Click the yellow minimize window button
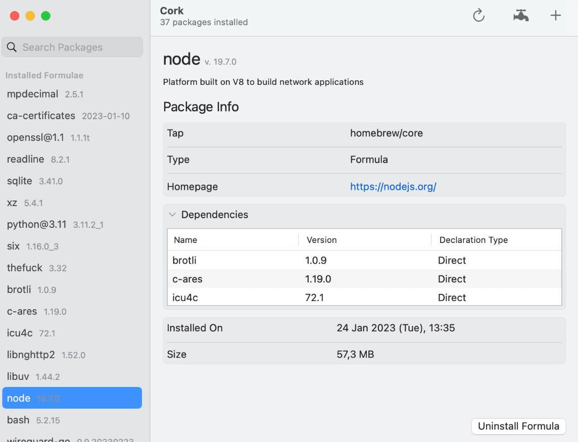578x442 pixels. point(30,16)
